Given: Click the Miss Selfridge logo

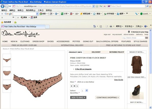Looking at the screenshot, I should coord(21,34).
